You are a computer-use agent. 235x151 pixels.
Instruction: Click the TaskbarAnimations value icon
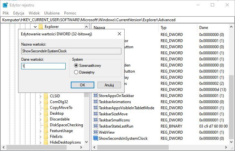95,102
